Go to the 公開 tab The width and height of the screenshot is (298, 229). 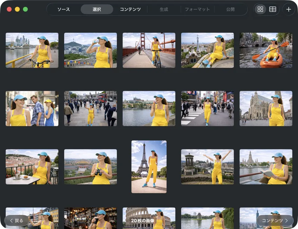[x=230, y=9]
